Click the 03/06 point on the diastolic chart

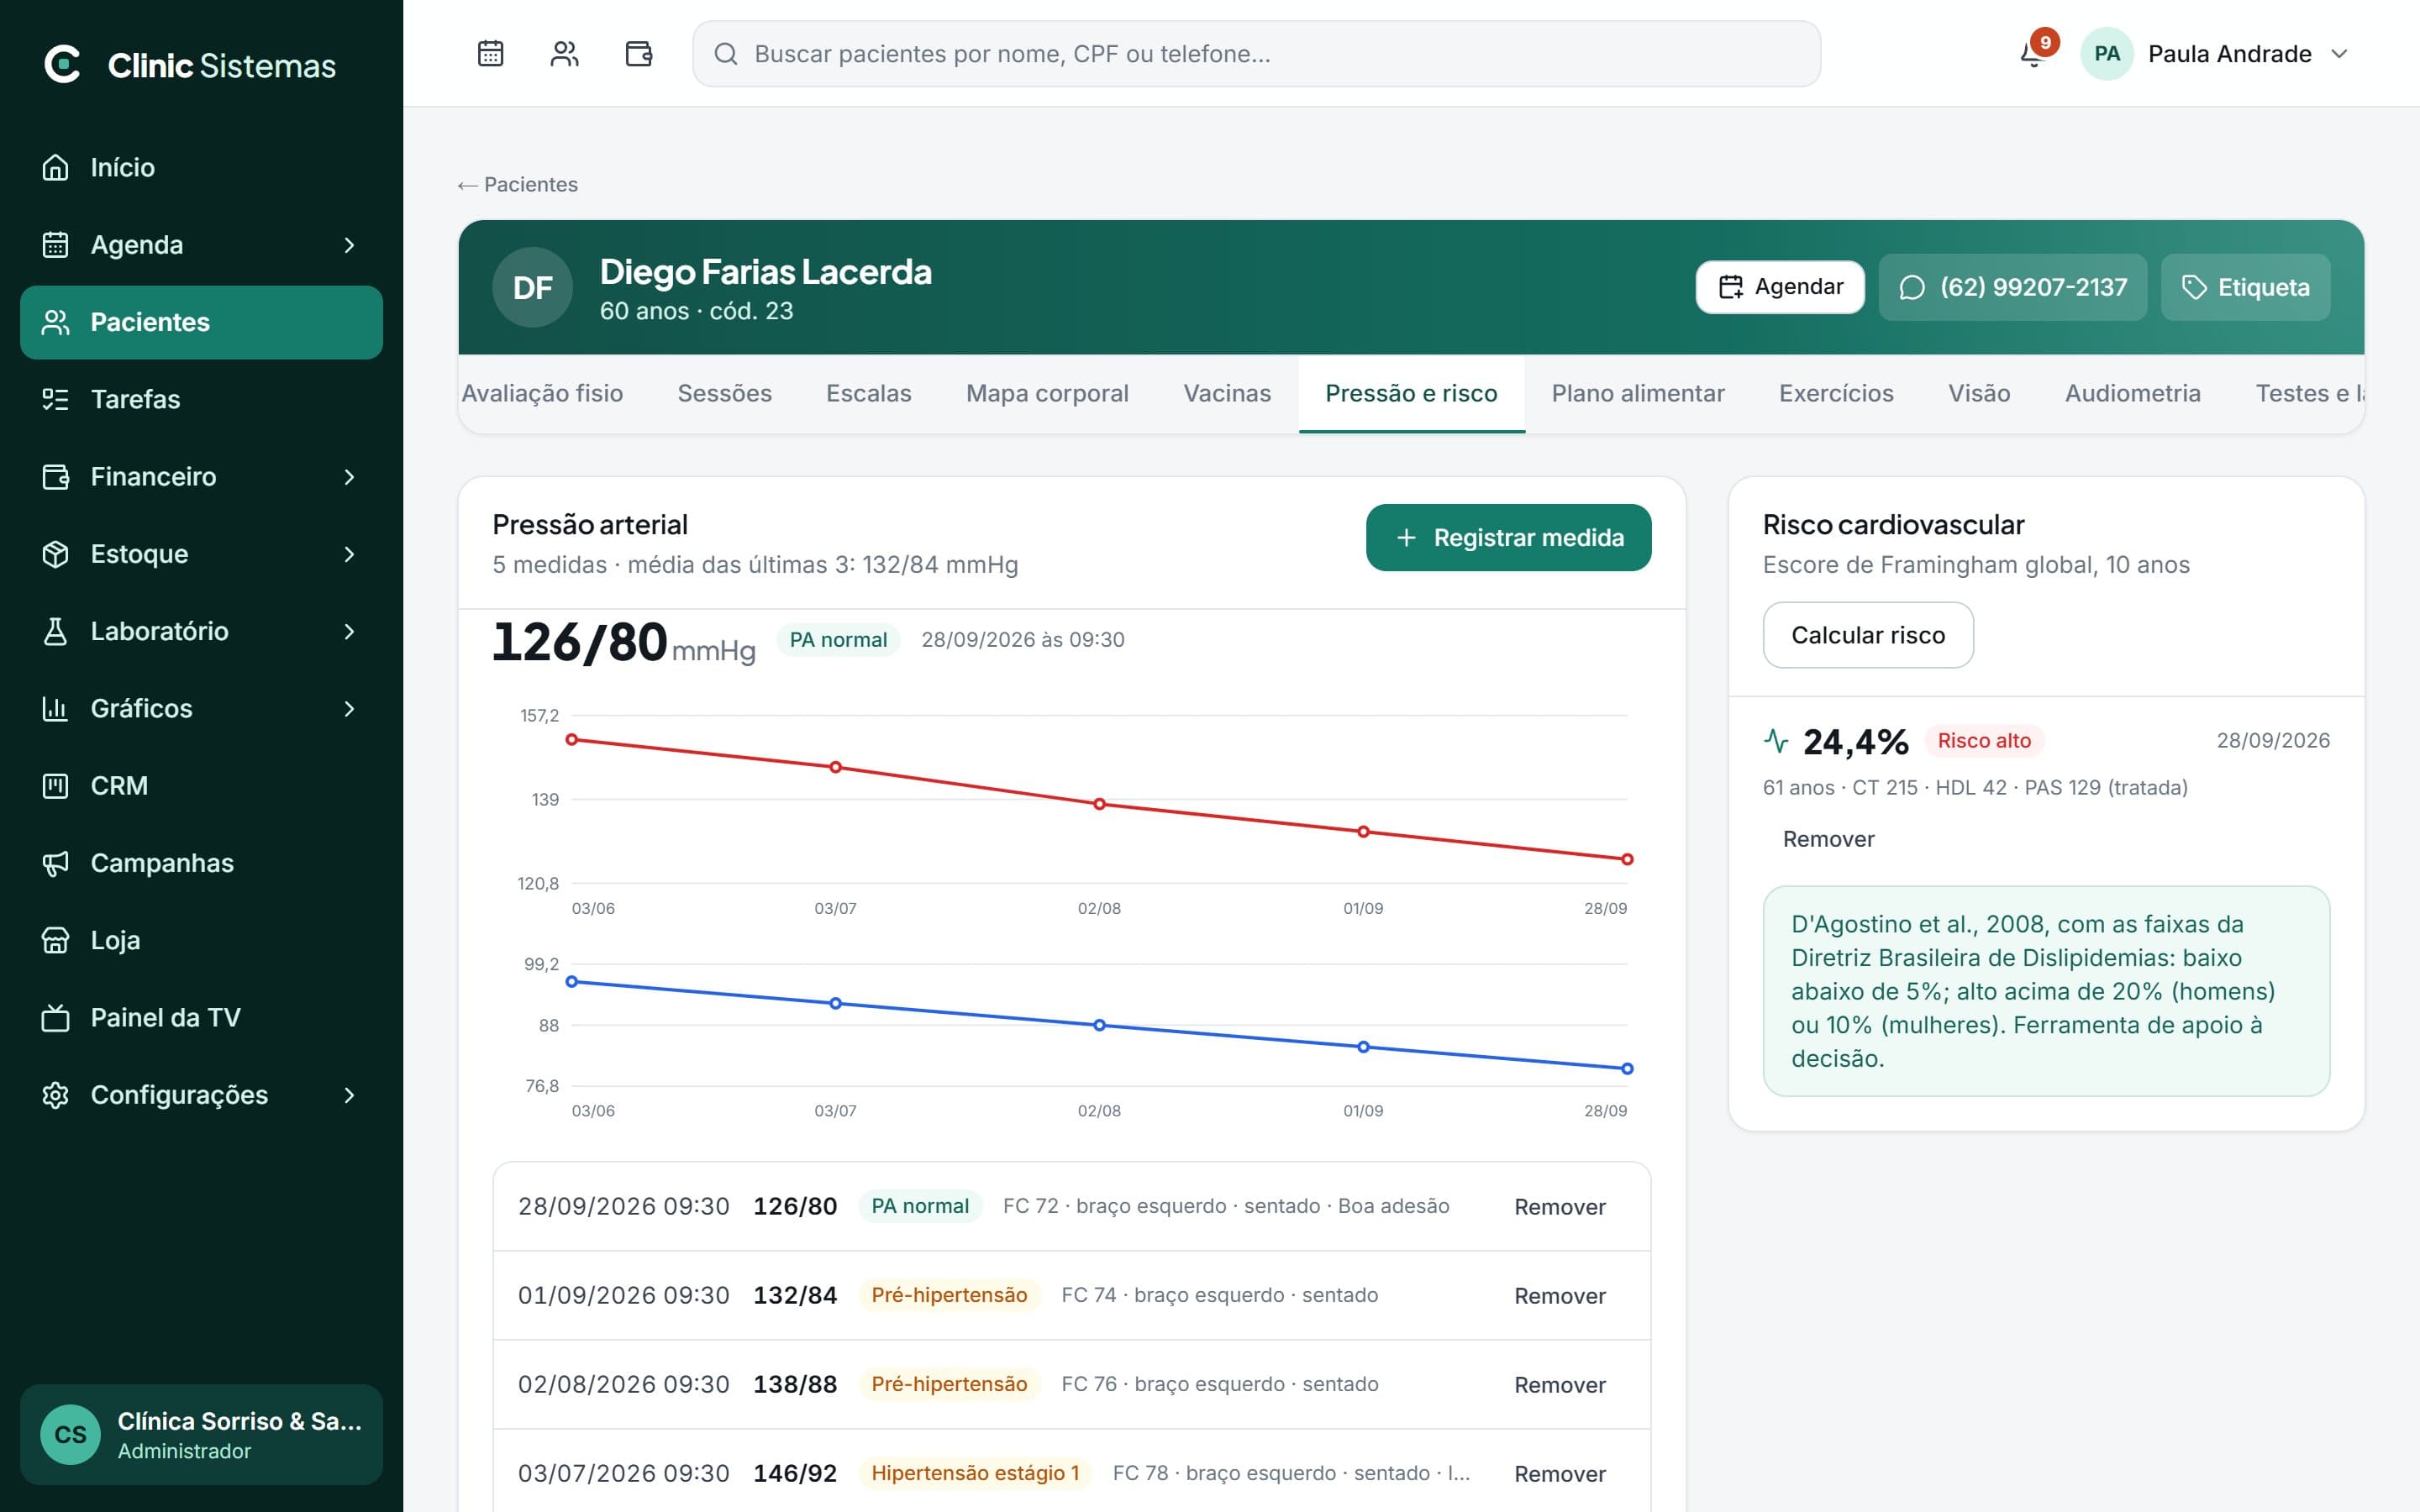pyautogui.click(x=572, y=982)
